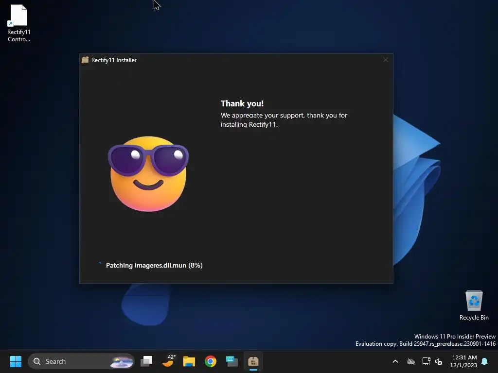Show hidden system tray icons
498x373 pixels.
(395, 361)
